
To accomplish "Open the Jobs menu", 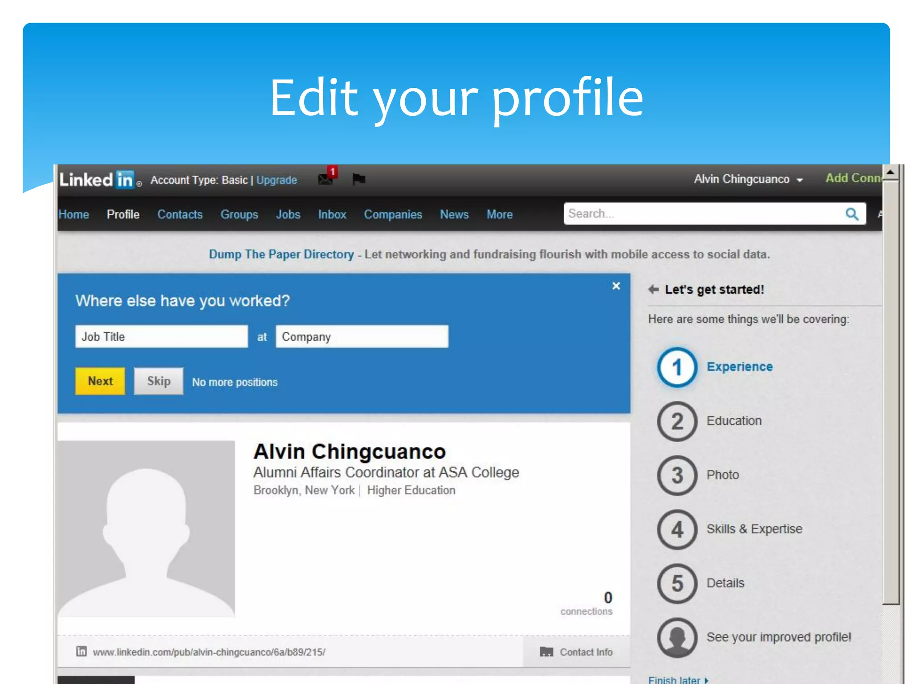I will pyautogui.click(x=288, y=215).
